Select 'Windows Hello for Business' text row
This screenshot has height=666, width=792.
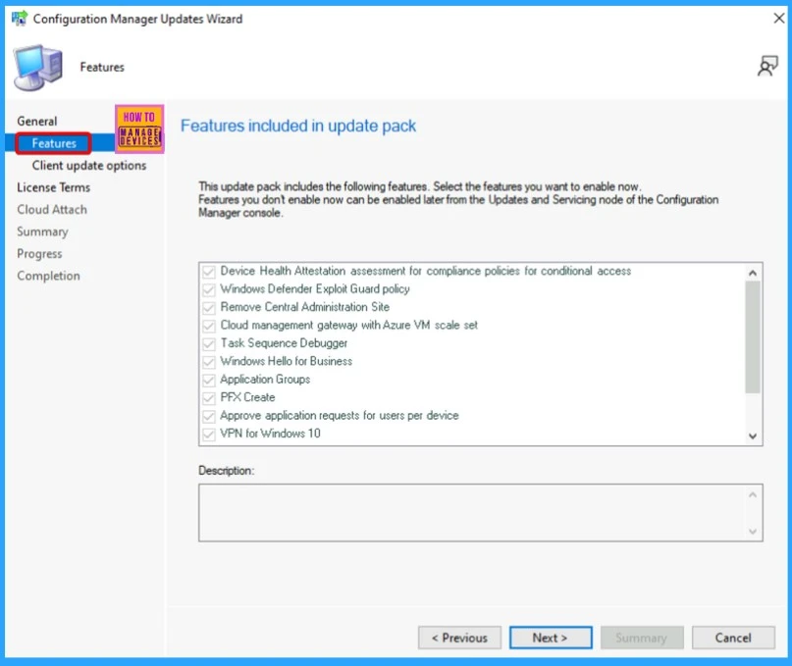pos(286,361)
